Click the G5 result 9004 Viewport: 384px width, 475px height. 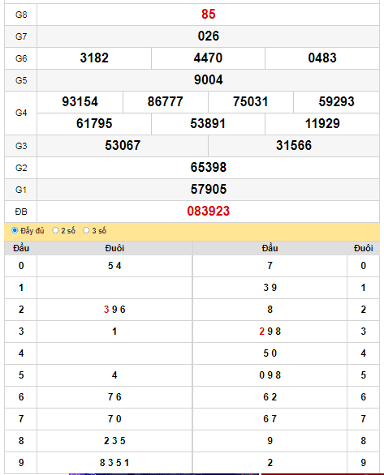coord(209,80)
